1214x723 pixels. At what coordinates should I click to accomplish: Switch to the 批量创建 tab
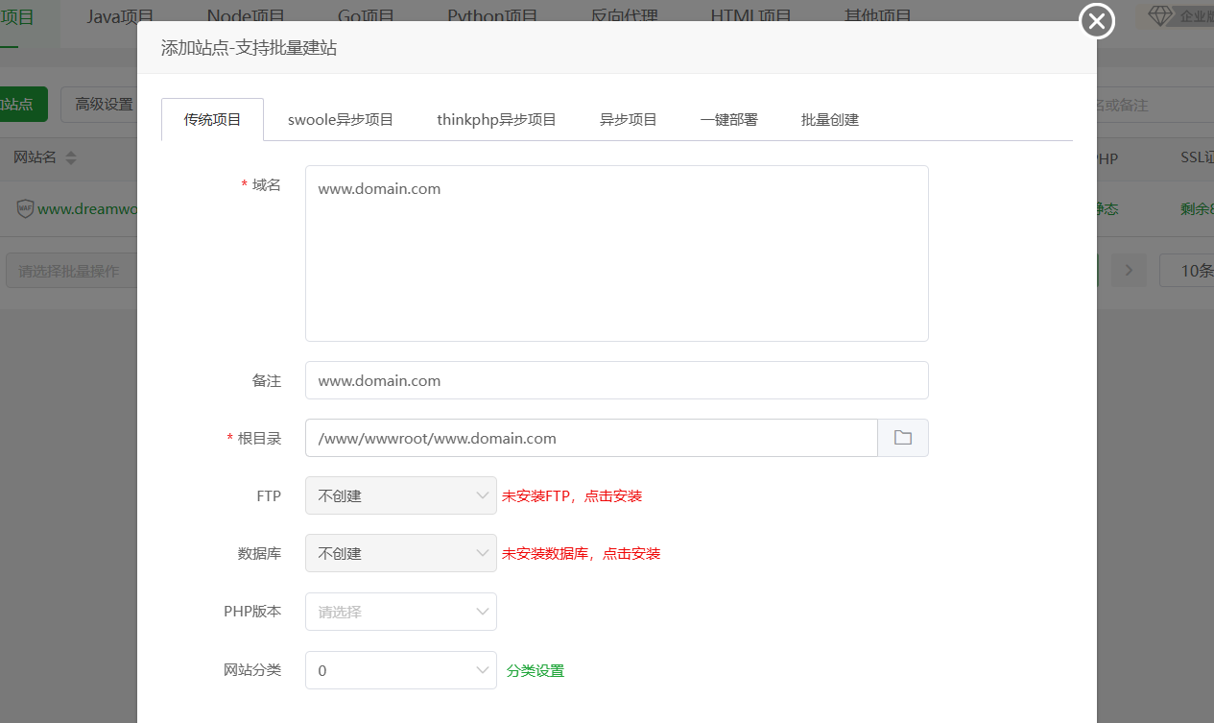(830, 120)
